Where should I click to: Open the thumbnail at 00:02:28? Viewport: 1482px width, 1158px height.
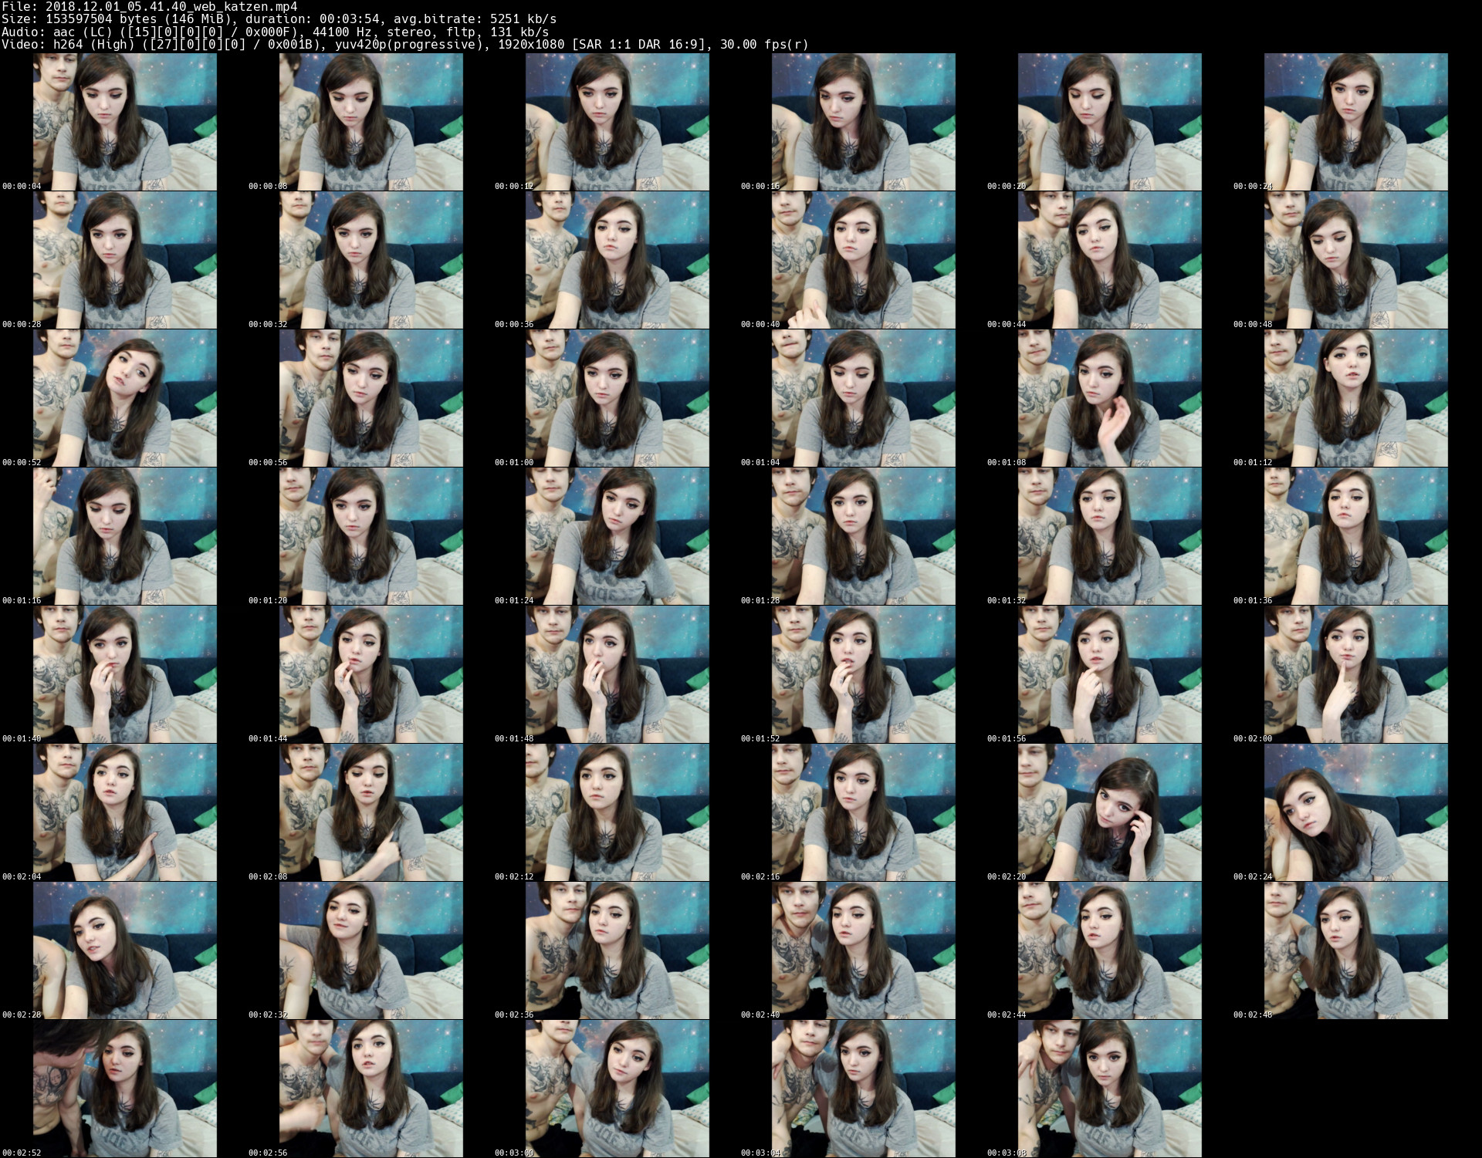tap(124, 950)
